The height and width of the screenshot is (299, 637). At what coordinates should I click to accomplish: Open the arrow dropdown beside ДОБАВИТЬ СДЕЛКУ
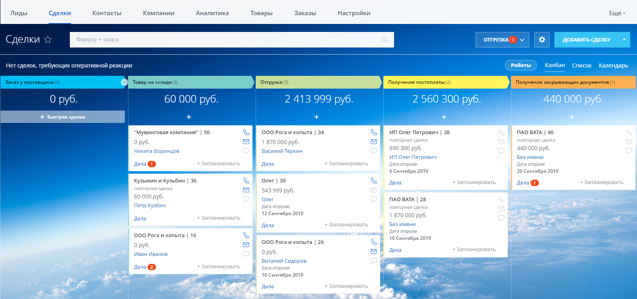click(x=624, y=40)
